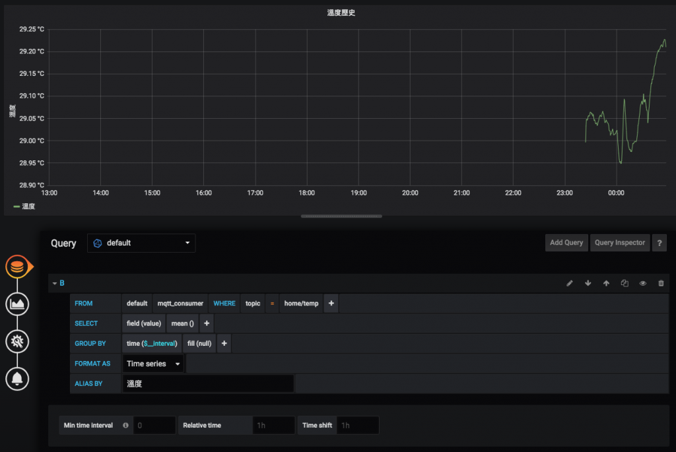Toggle the 溫度 series in legend

(24, 207)
